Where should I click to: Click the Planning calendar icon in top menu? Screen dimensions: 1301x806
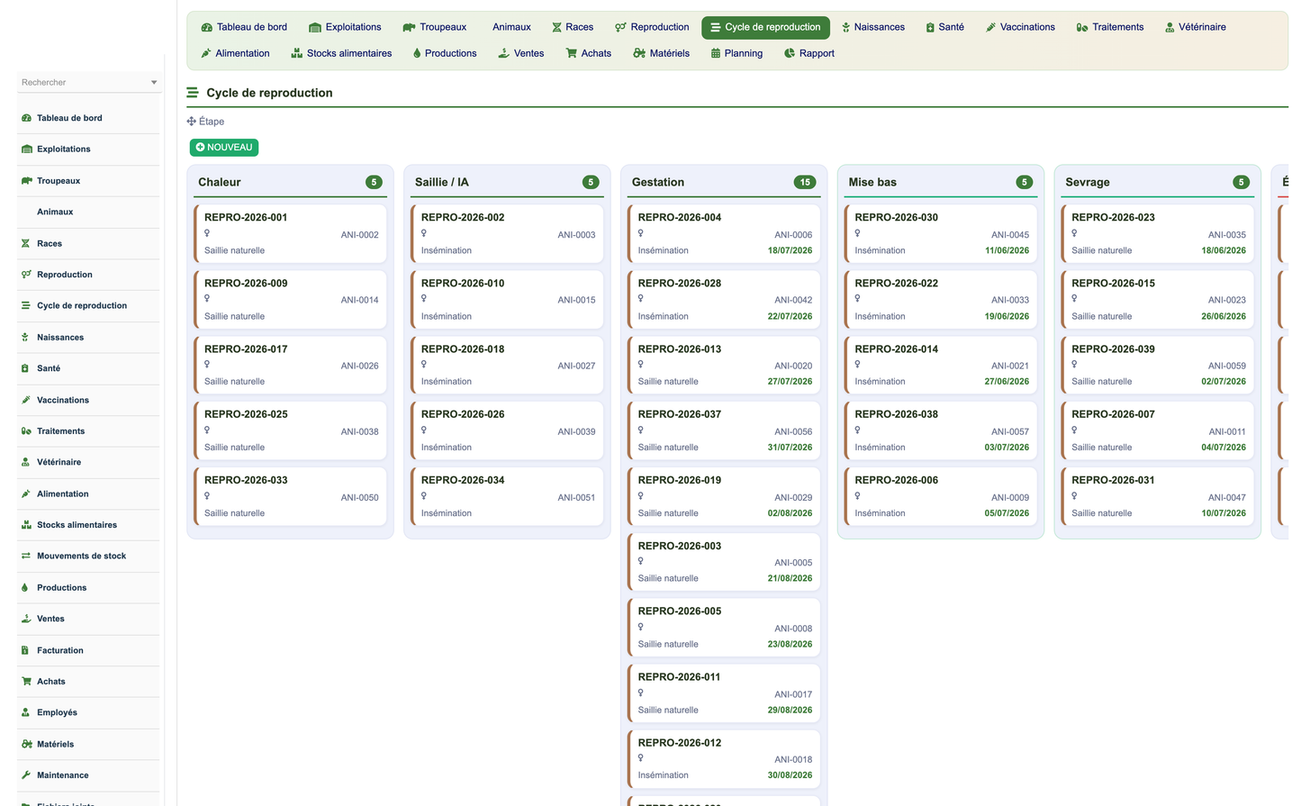[716, 53]
